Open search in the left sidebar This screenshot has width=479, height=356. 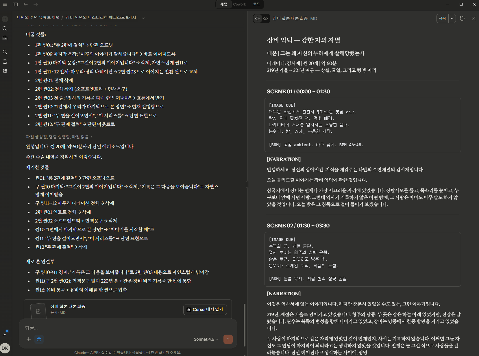(5, 29)
